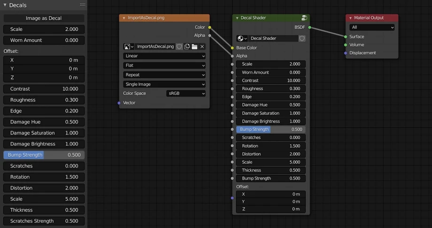This screenshot has width=432, height=228.
Task: Click the yellow Color output socket
Action: 209,27
